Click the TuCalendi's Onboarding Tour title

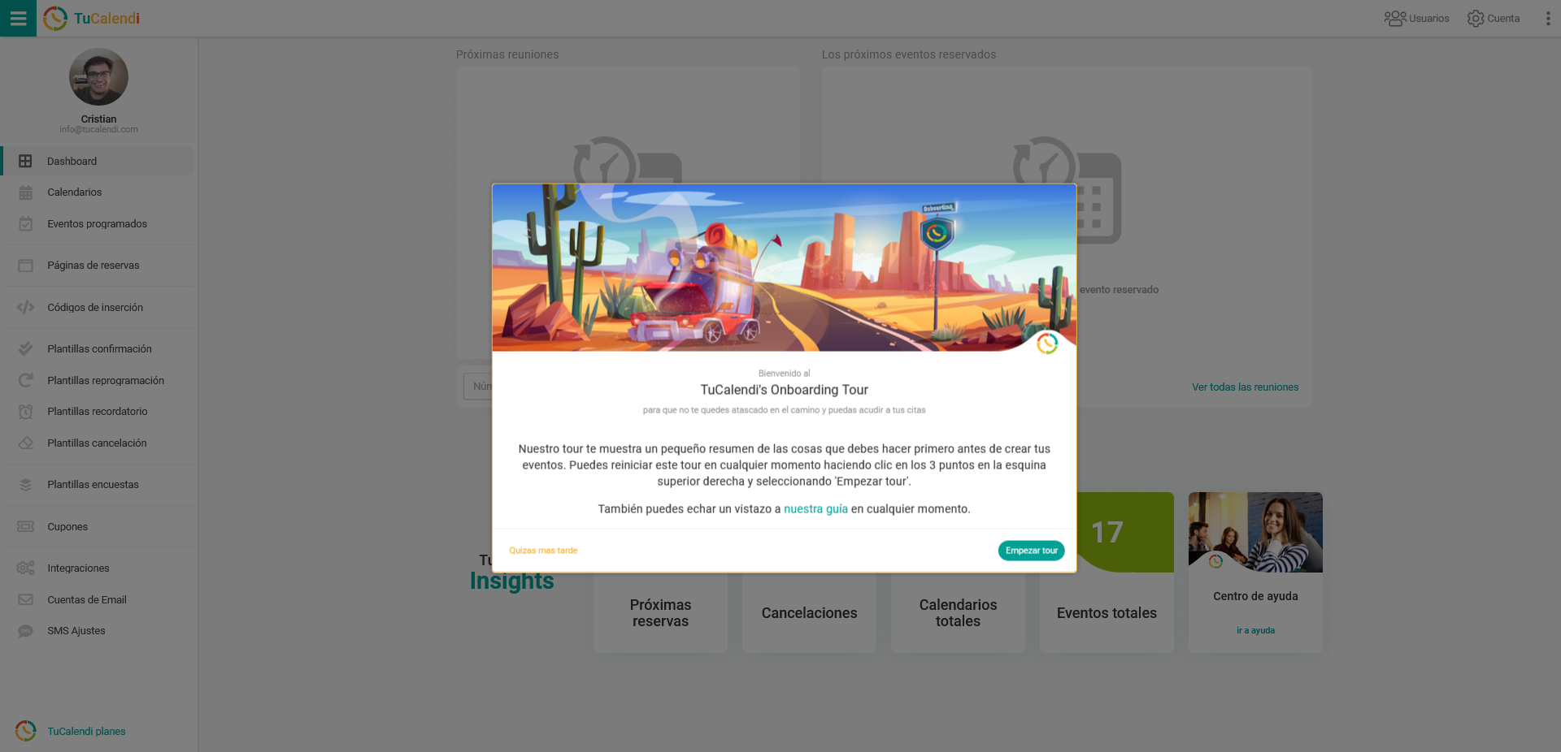pos(784,390)
